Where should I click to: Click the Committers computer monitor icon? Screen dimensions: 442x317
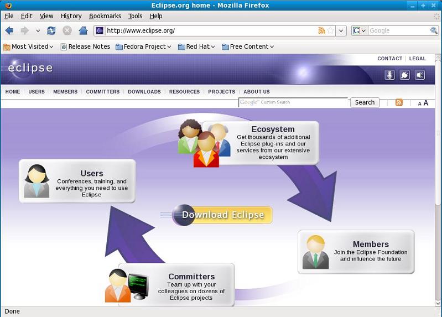[x=138, y=286]
